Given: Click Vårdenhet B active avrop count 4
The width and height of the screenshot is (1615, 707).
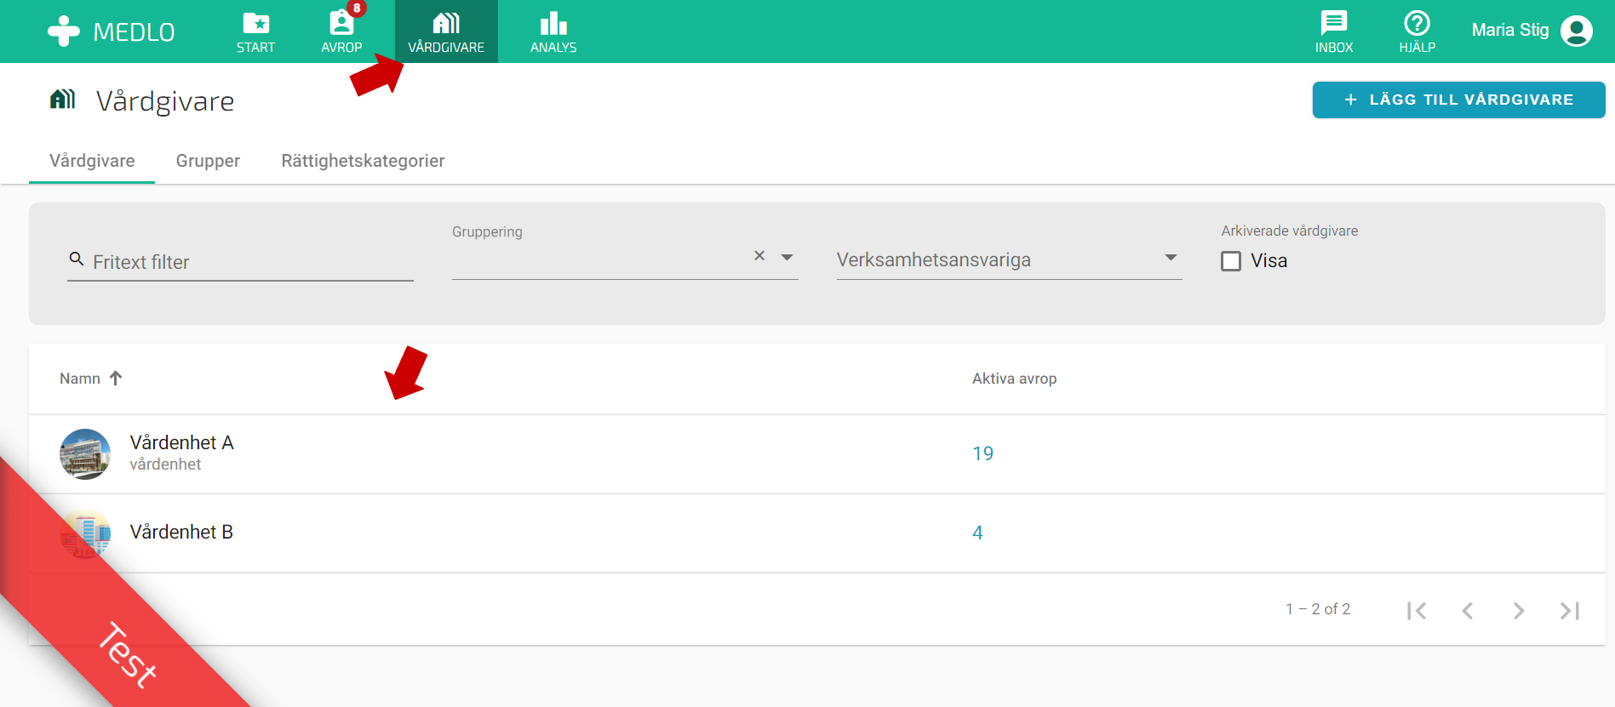Looking at the screenshot, I should point(977,533).
